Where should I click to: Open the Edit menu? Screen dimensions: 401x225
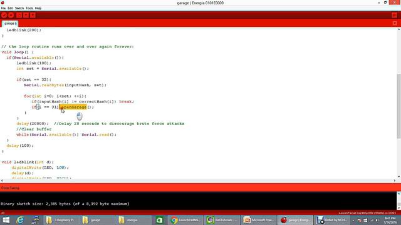click(x=10, y=8)
